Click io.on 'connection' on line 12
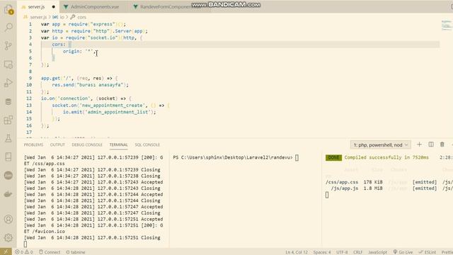The image size is (453, 255). point(65,98)
